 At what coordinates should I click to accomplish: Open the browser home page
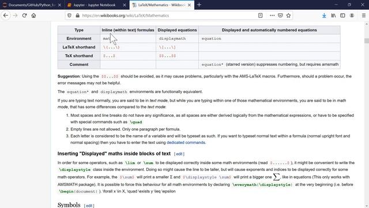pos(33,16)
